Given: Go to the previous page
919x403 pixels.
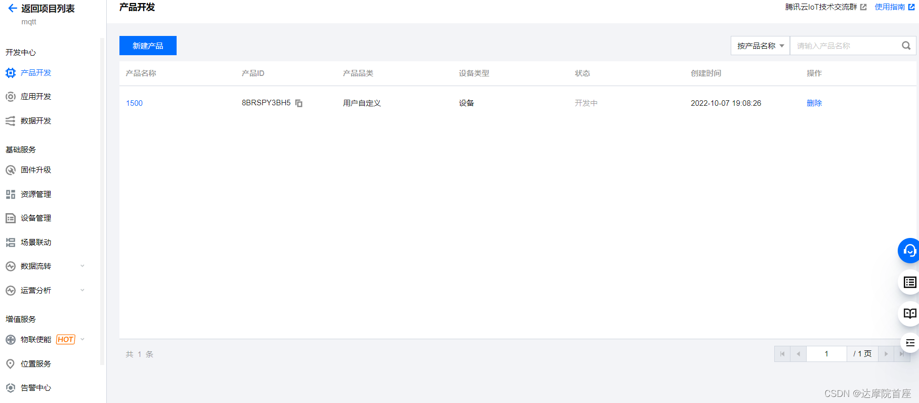Looking at the screenshot, I should 798,354.
